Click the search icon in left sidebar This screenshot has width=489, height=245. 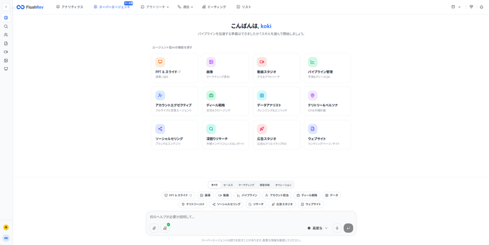click(6, 26)
